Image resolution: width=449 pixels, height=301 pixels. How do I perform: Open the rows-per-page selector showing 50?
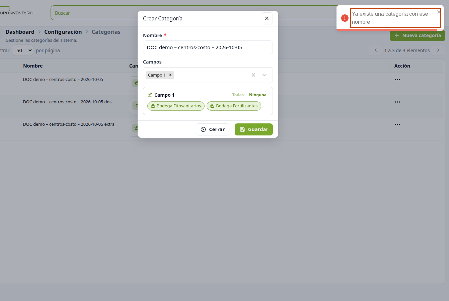click(22, 51)
